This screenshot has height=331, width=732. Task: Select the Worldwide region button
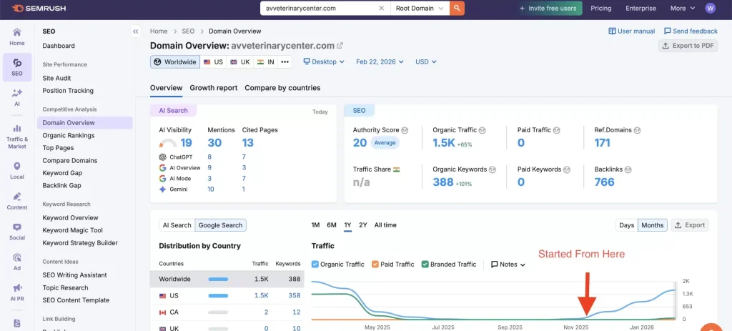(175, 61)
